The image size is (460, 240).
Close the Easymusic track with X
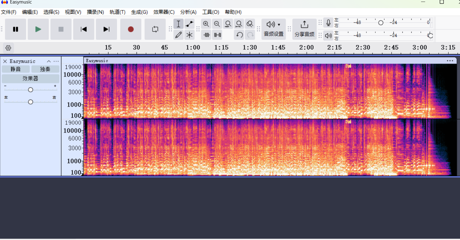(x=5, y=61)
